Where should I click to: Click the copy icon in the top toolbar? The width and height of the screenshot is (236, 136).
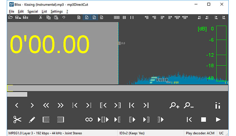click(x=48, y=17)
